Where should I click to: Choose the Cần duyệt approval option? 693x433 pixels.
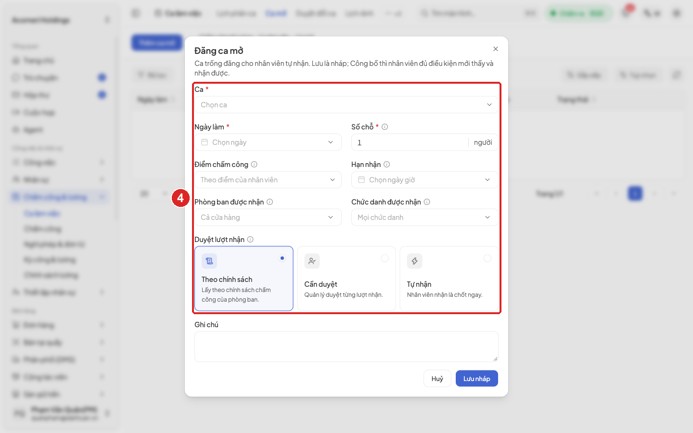pos(346,279)
